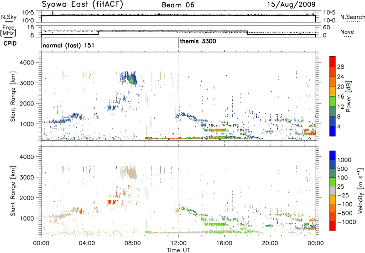This screenshot has height=253, width=365.
Task: Click the '-1000' label on velocity colorbar
Action: tap(346, 222)
